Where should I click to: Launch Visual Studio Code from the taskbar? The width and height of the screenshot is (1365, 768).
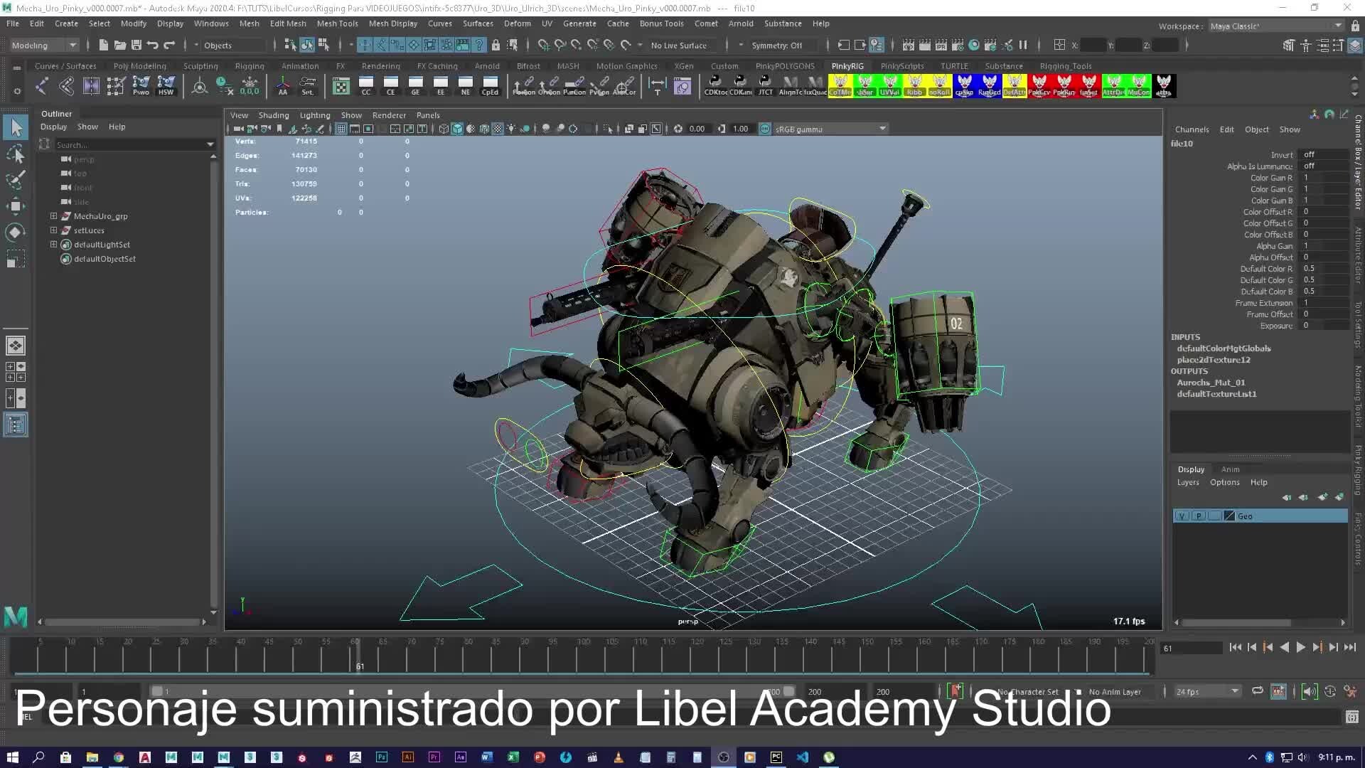803,757
